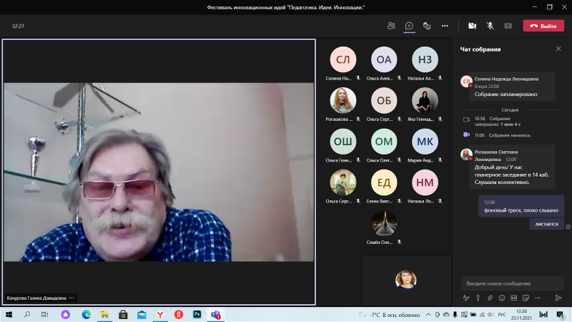Open more actions in meeting toolbar
The height and width of the screenshot is (322, 572).
coord(445,26)
